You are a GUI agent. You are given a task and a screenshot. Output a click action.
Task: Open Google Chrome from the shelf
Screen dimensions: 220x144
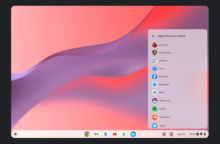point(87,134)
